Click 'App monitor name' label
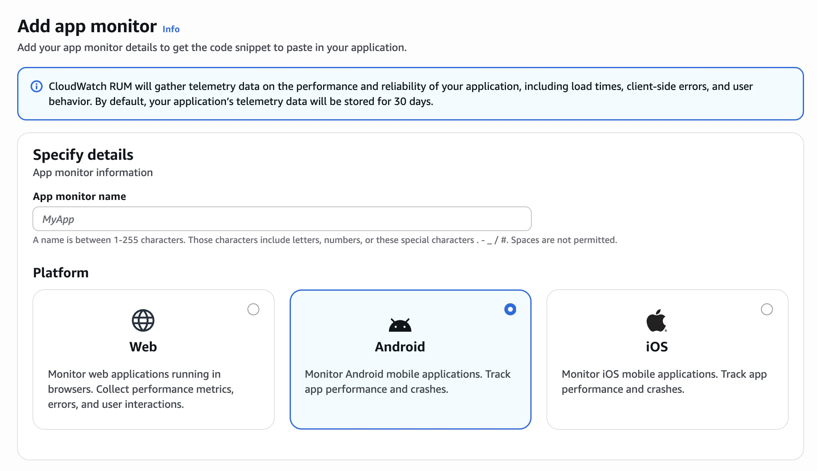The image size is (817, 471). pyautogui.click(x=80, y=197)
